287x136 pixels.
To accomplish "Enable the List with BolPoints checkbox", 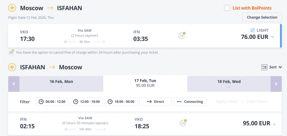I will point(227,8).
